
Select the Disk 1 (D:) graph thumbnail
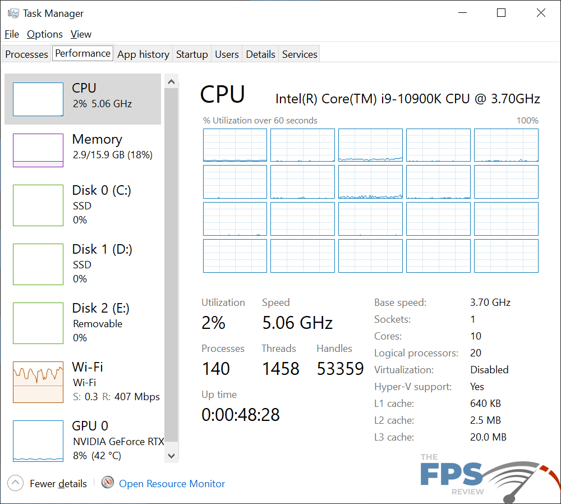click(x=38, y=264)
